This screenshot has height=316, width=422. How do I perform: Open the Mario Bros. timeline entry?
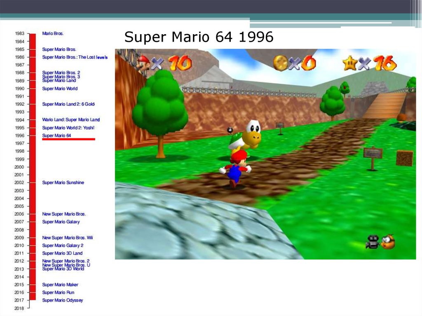coord(53,33)
